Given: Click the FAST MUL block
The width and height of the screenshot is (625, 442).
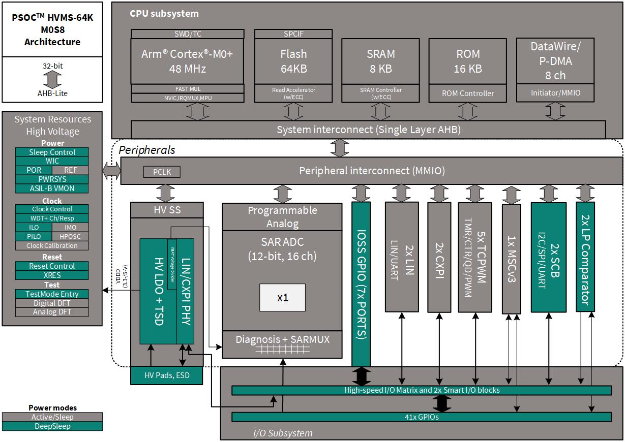Looking at the screenshot, I should (188, 89).
